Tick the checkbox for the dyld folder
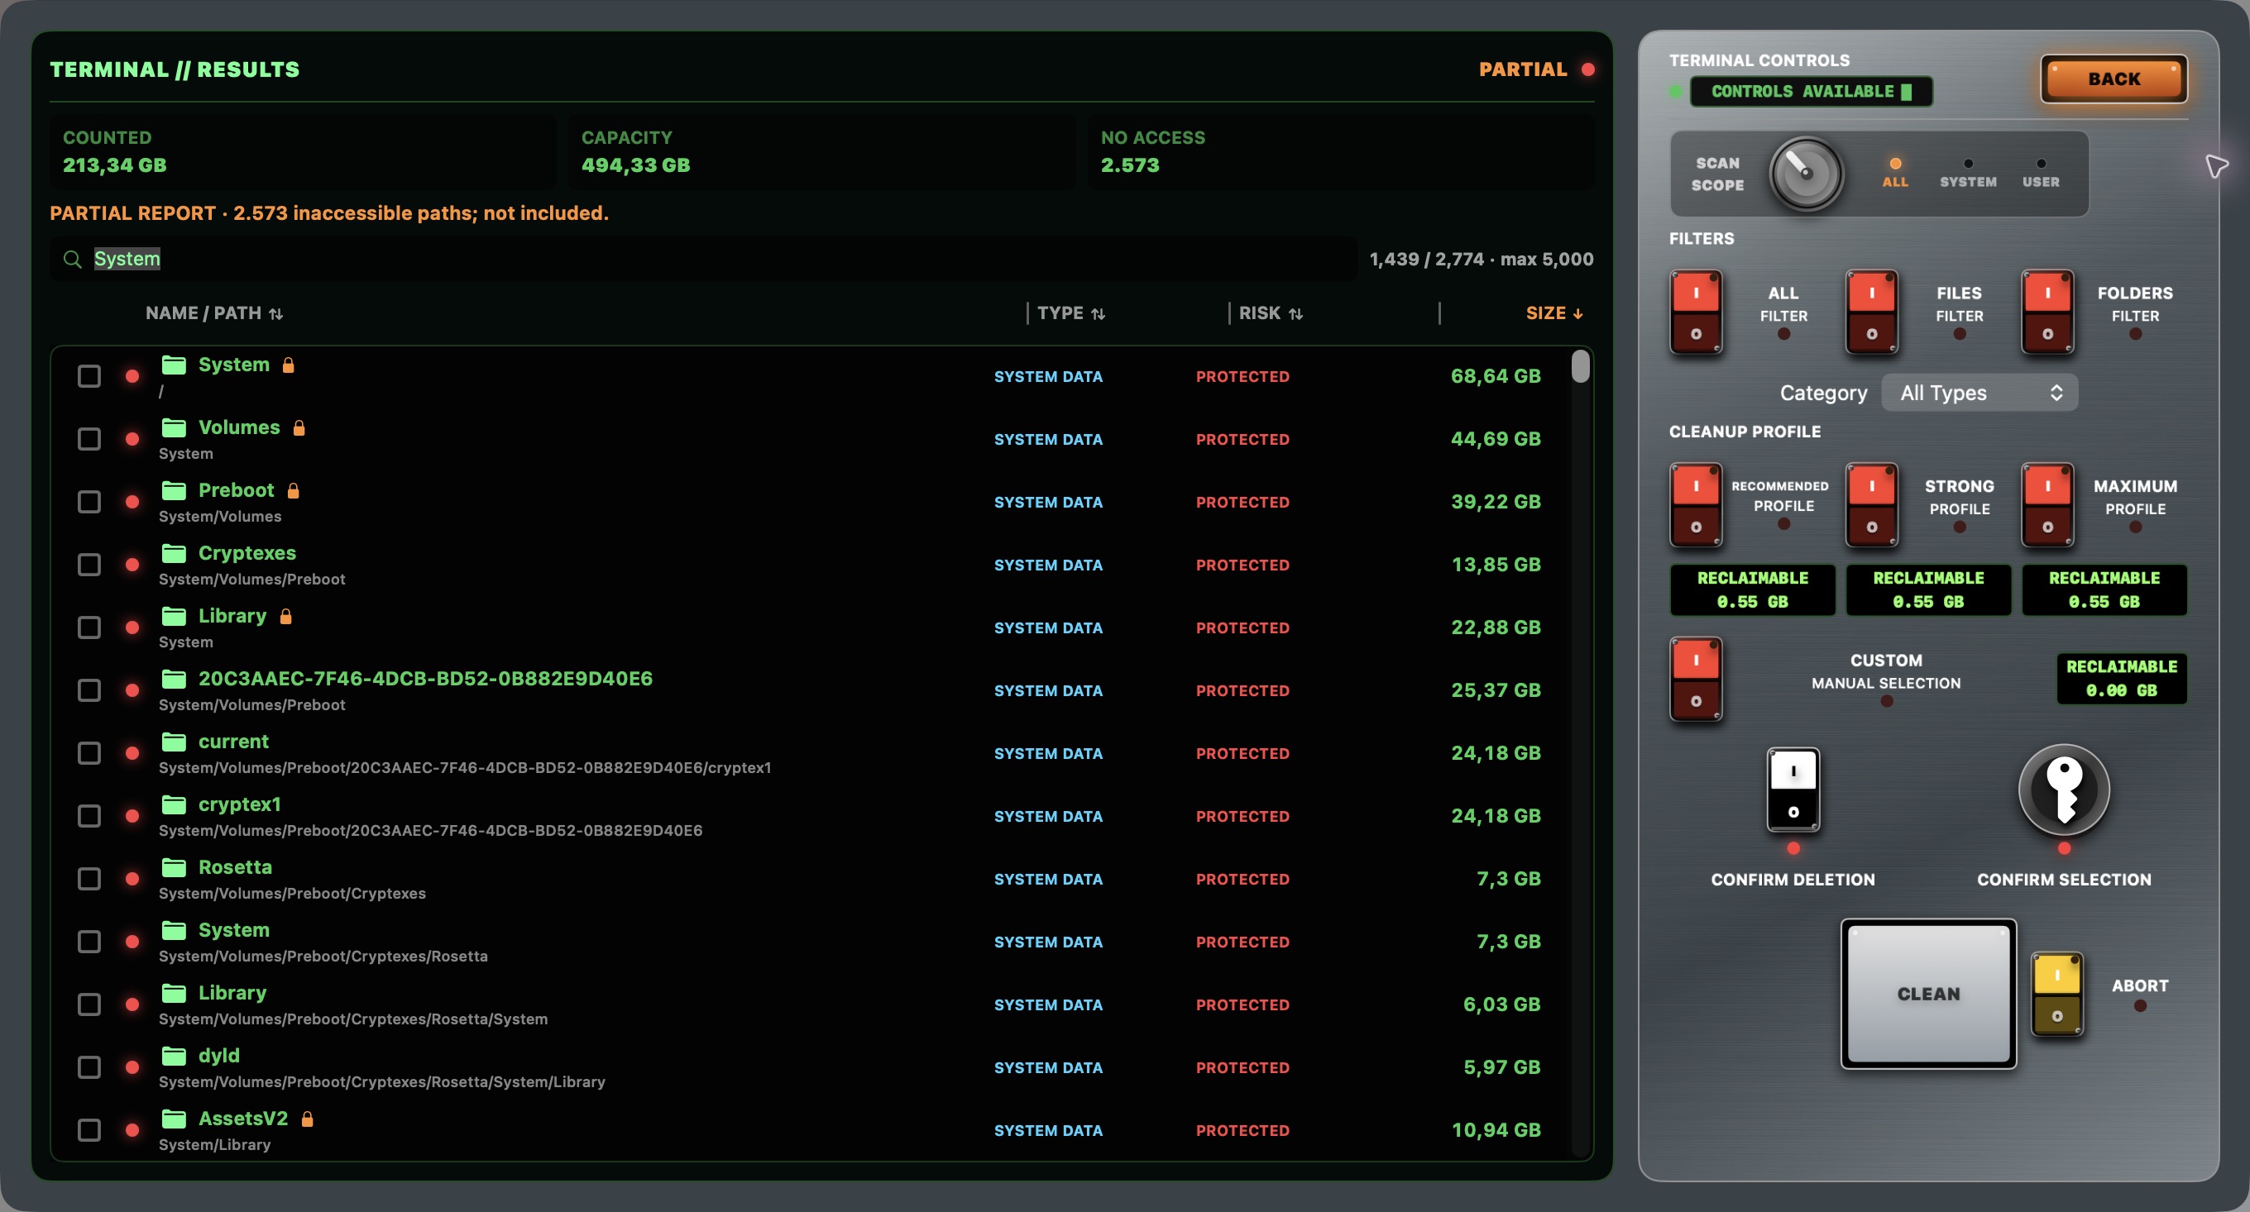 [89, 1068]
